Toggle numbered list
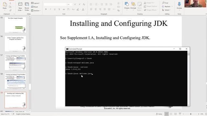Image resolution: width=207 pixels, height=116 pixels. pos(97,4)
